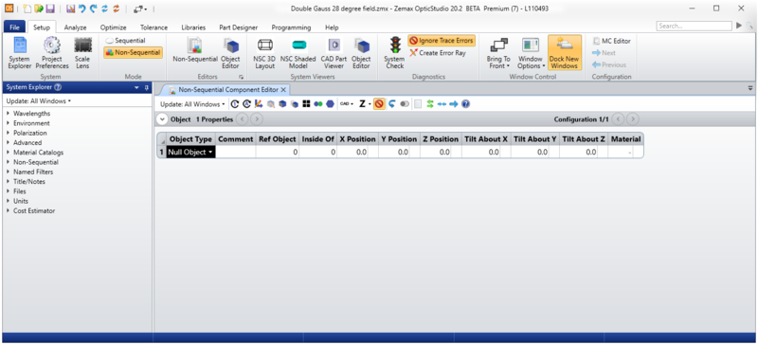Viewport: 758px width, 345px height.
Task: Click the Save disk icon
Action: (50, 9)
